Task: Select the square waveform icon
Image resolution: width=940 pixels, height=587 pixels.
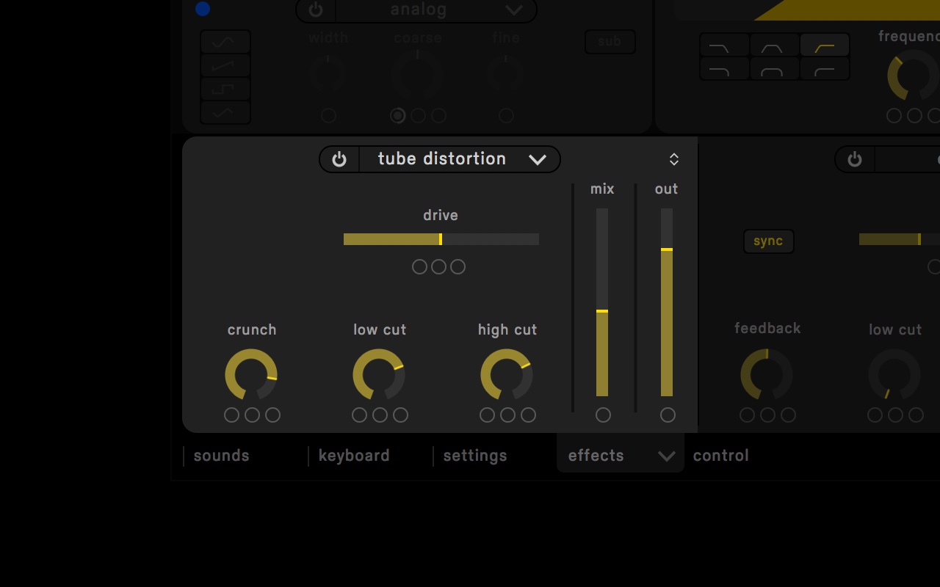Action: coord(225,90)
